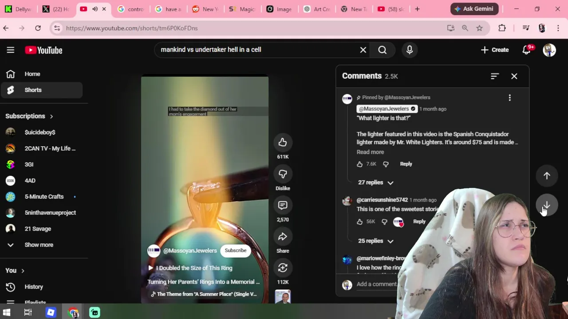Open 2CAN TV - My Life subscription

point(41,148)
